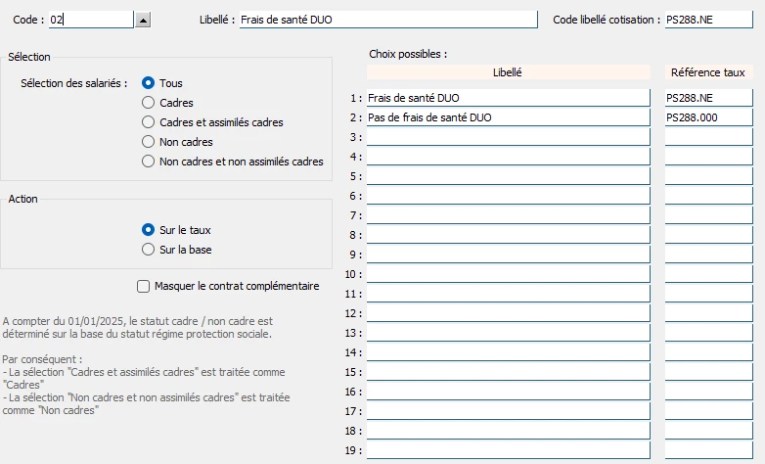The width and height of the screenshot is (765, 464).
Task: Click the empty libellé field on row 3
Action: (509, 137)
